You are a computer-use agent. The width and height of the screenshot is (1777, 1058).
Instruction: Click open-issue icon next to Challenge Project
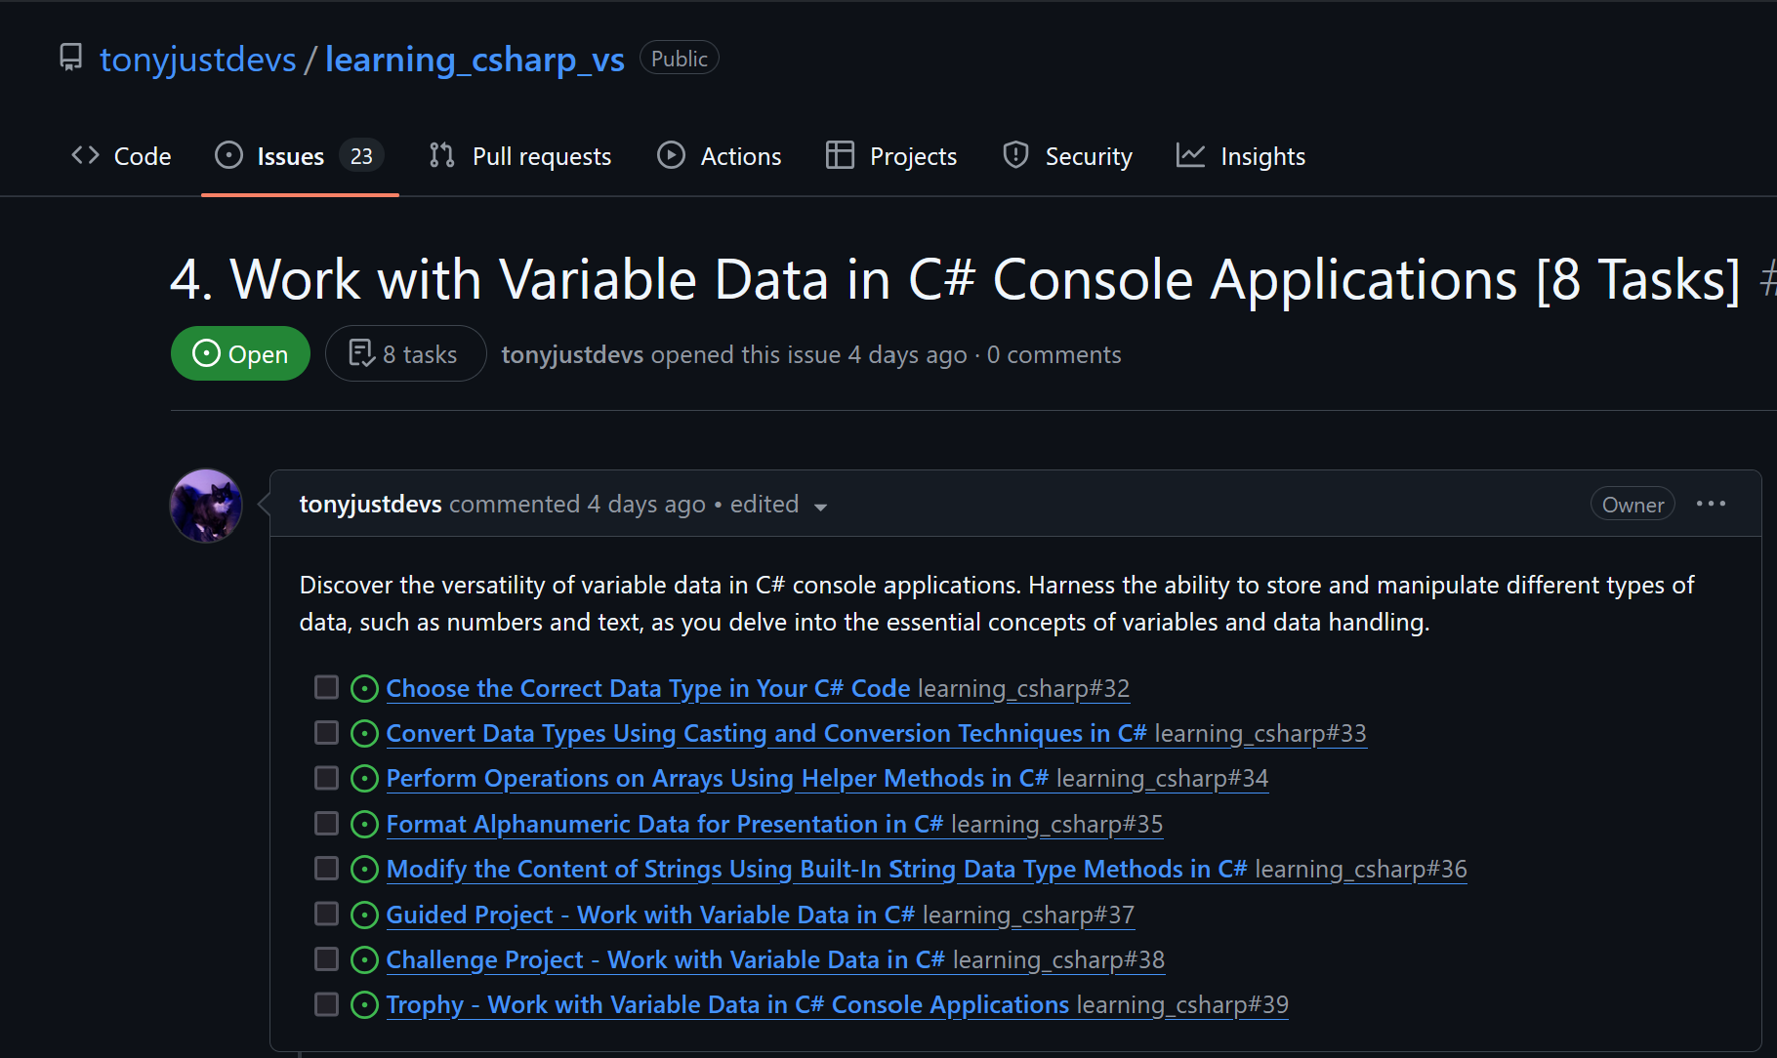pos(364,959)
